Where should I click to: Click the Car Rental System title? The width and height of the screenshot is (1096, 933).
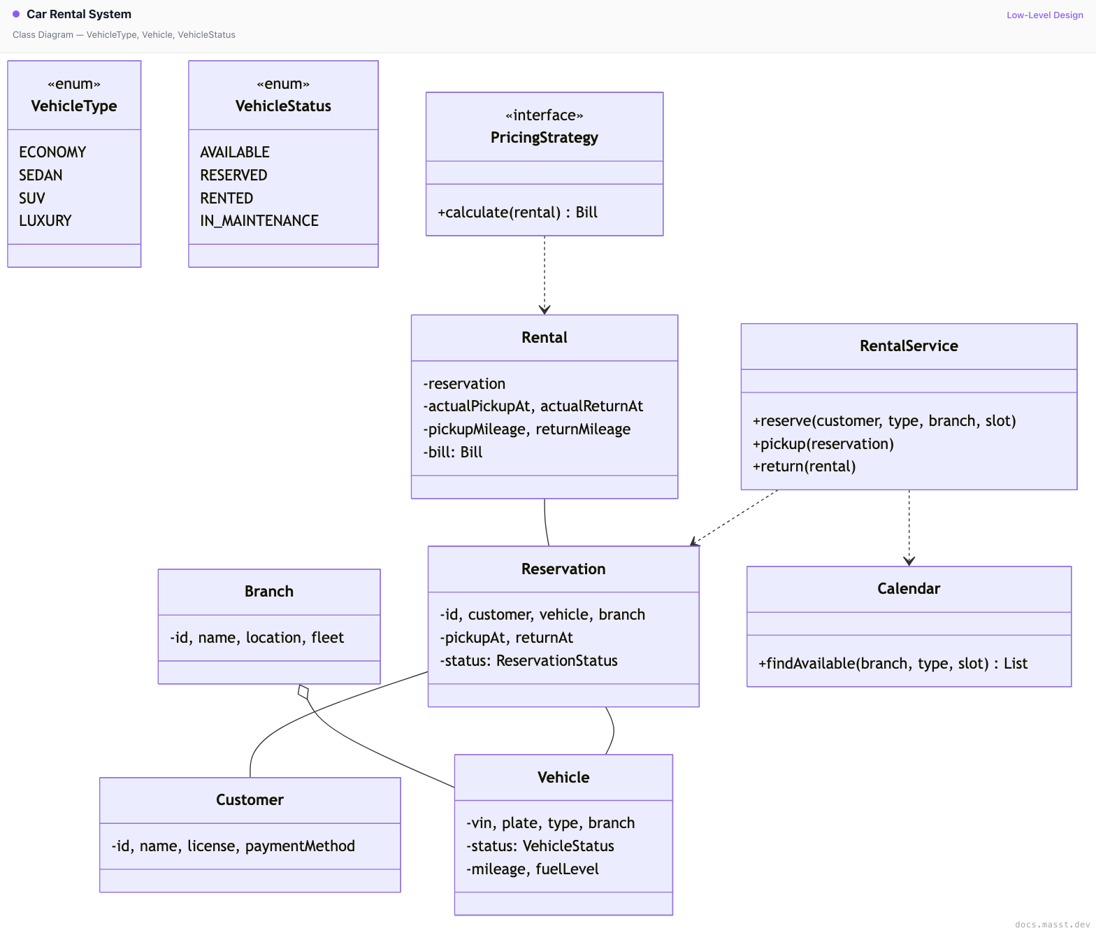(79, 14)
